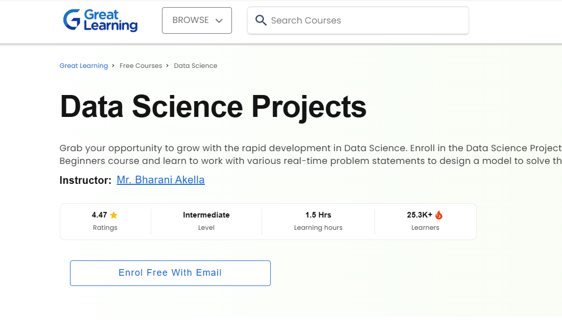Click the Intermediate Level stat card
The height and width of the screenshot is (336, 562).
pos(206,221)
